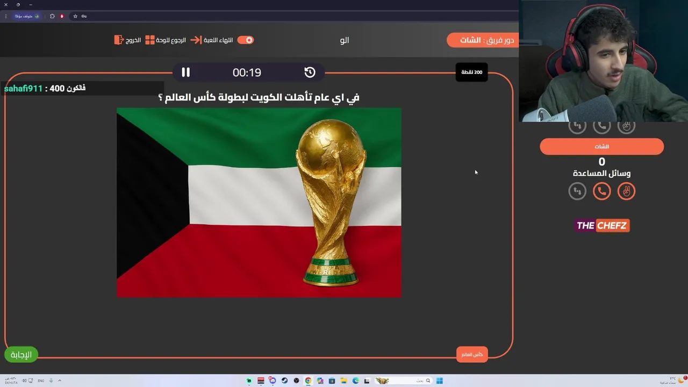
Task: Click the microphone icon in the system tray
Action: 51,381
